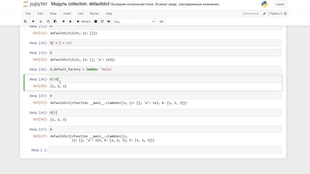The width and height of the screenshot is (310, 174).
Task: Open the Insert menu
Action: click(67, 14)
